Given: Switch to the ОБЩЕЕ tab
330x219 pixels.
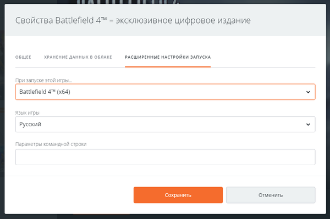Looking at the screenshot, I should point(23,57).
